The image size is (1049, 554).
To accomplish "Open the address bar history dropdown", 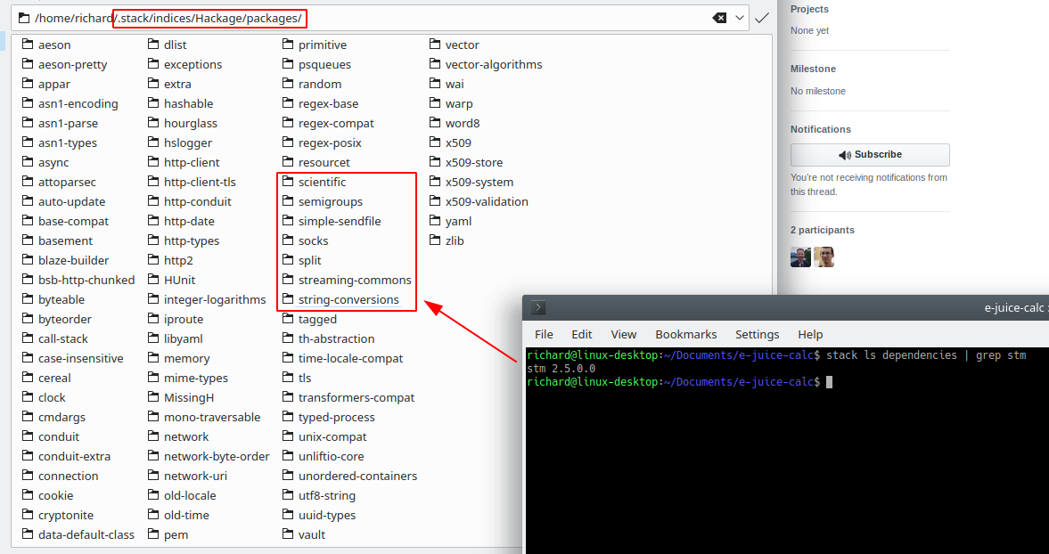I will tap(737, 16).
